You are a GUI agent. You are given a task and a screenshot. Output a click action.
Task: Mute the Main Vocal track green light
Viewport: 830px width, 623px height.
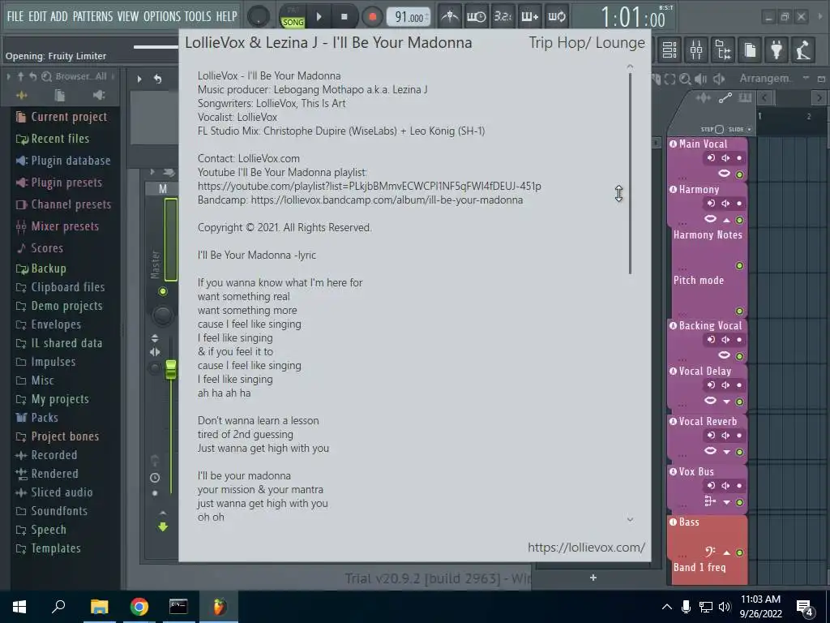(x=739, y=175)
